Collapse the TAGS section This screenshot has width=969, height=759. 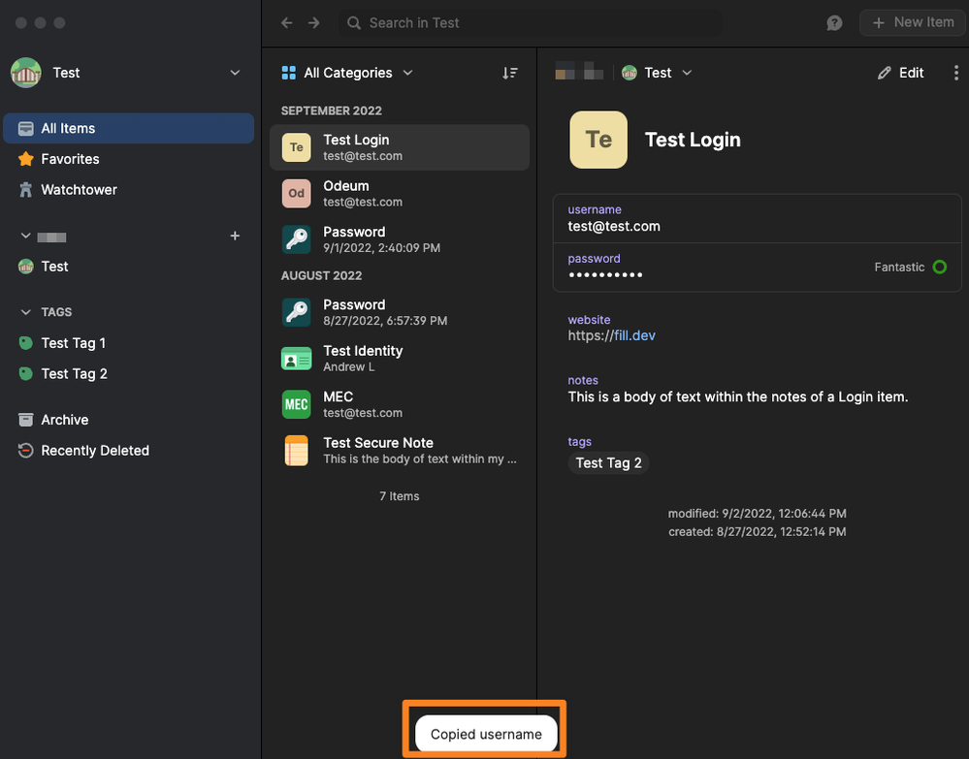click(26, 312)
